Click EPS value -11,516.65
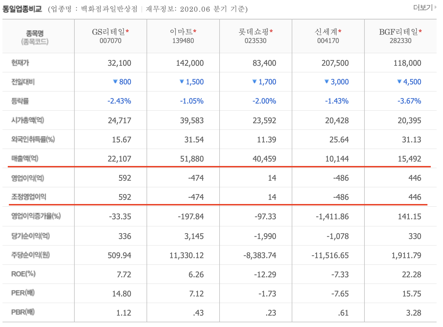 330,255
